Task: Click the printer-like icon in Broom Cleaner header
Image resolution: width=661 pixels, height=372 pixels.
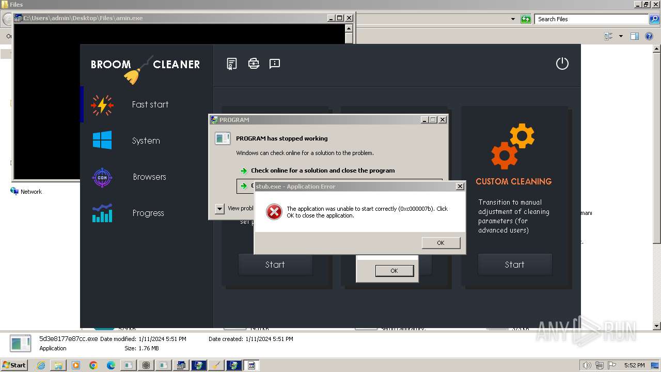Action: click(254, 64)
